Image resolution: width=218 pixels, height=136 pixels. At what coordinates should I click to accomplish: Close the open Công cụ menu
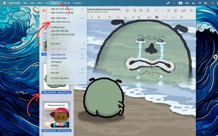(x=55, y=3)
